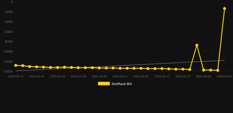Select the data point above 2025-06-08
Screen dimensions: 233x113
(204, 70)
